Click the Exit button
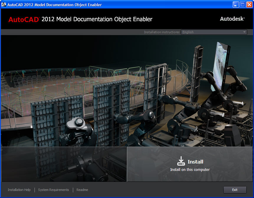 pos(235,190)
